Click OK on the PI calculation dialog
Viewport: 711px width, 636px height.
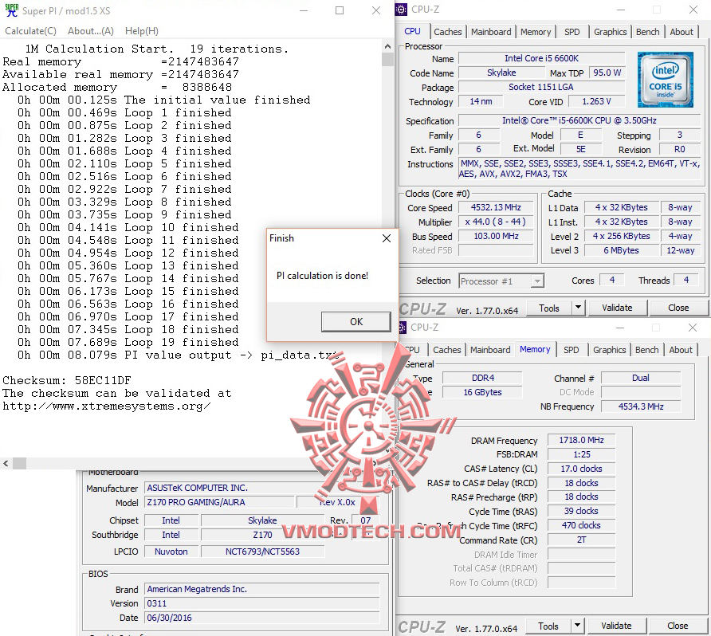click(355, 321)
